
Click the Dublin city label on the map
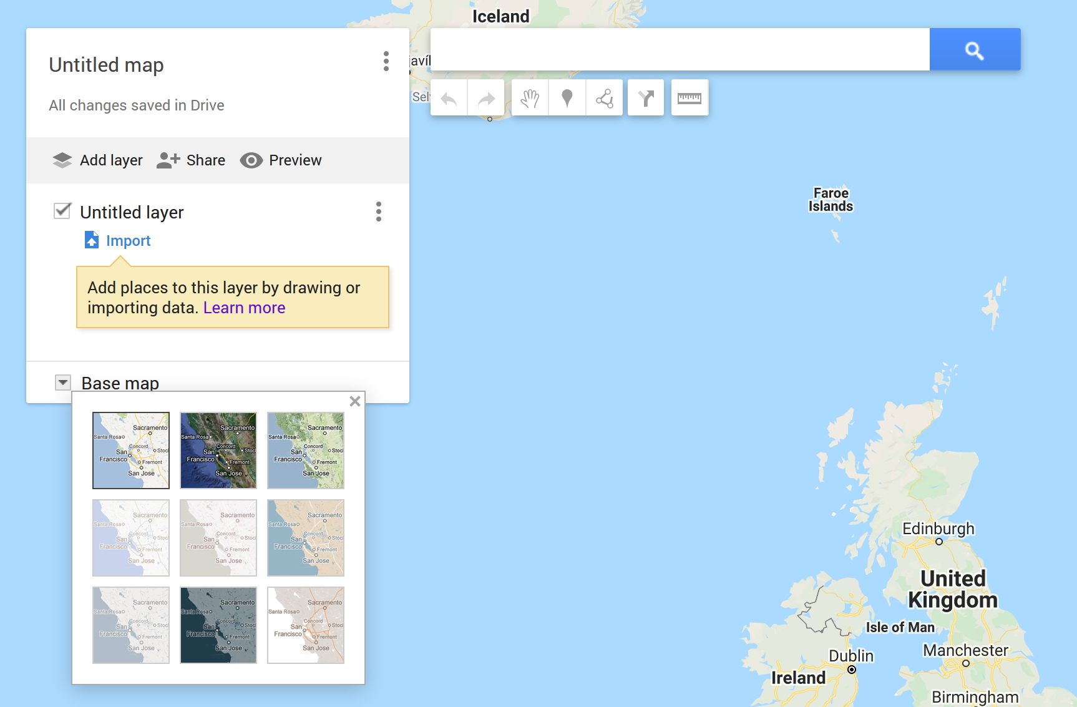(x=851, y=656)
